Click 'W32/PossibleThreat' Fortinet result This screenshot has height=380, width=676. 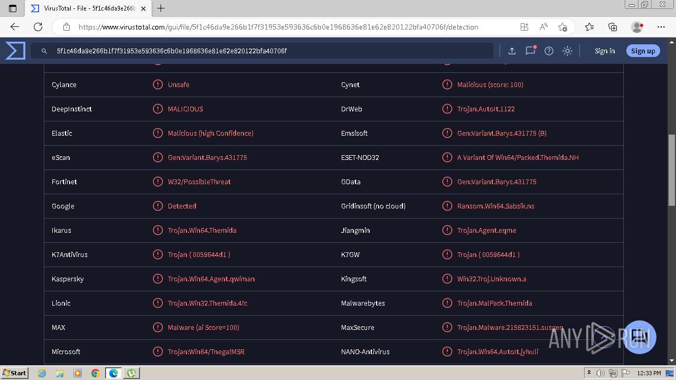[199, 182]
